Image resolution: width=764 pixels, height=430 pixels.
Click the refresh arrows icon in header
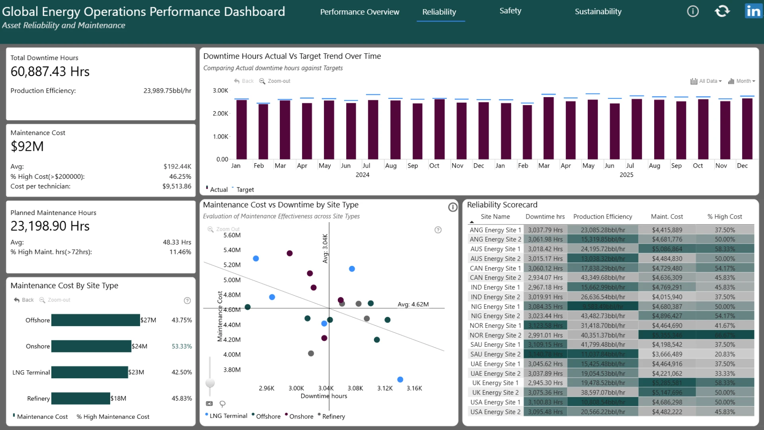(722, 11)
